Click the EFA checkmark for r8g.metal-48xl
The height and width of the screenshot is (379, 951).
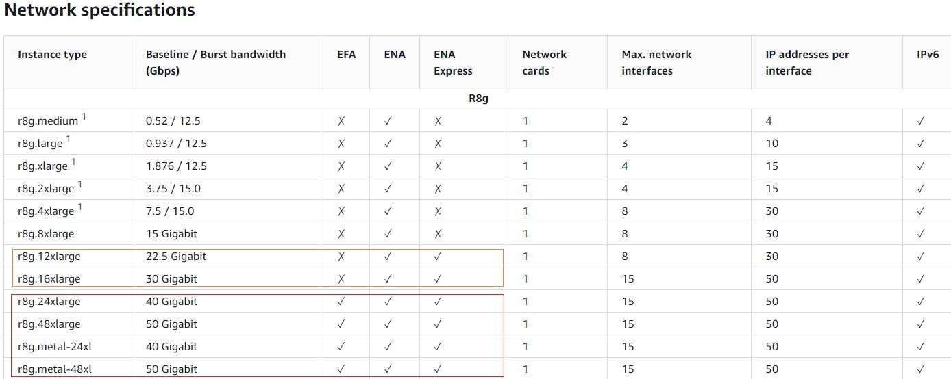pos(341,369)
